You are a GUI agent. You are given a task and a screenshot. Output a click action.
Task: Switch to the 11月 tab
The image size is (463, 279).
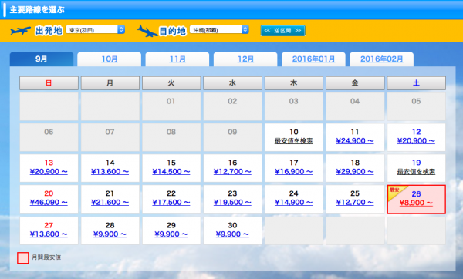click(177, 59)
